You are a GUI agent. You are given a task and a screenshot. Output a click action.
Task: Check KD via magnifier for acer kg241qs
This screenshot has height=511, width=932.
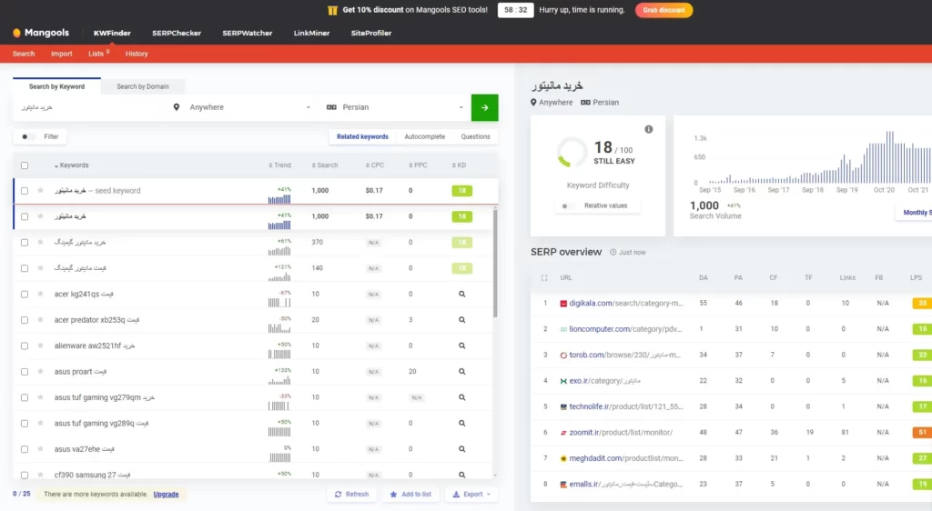pyautogui.click(x=461, y=294)
